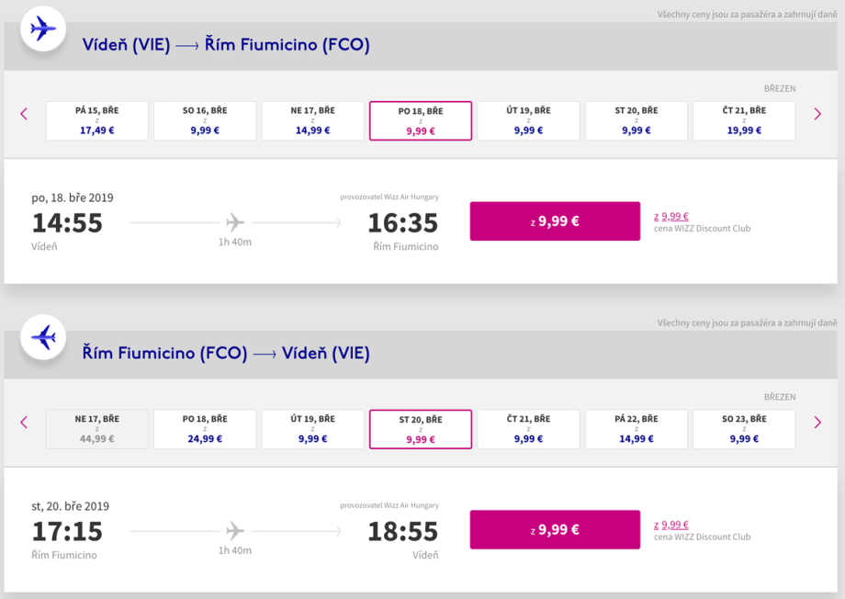Image resolution: width=845 pixels, height=599 pixels.
Task: Show later return dates with the right arrow
Action: 817,423
